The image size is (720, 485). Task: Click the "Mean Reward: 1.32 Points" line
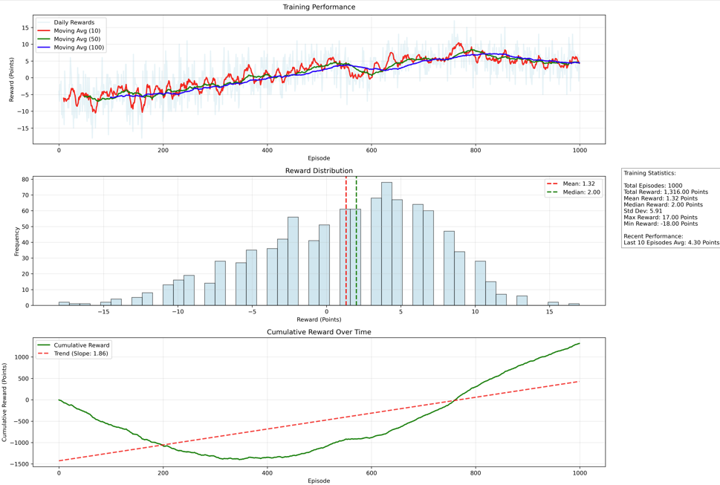point(661,198)
